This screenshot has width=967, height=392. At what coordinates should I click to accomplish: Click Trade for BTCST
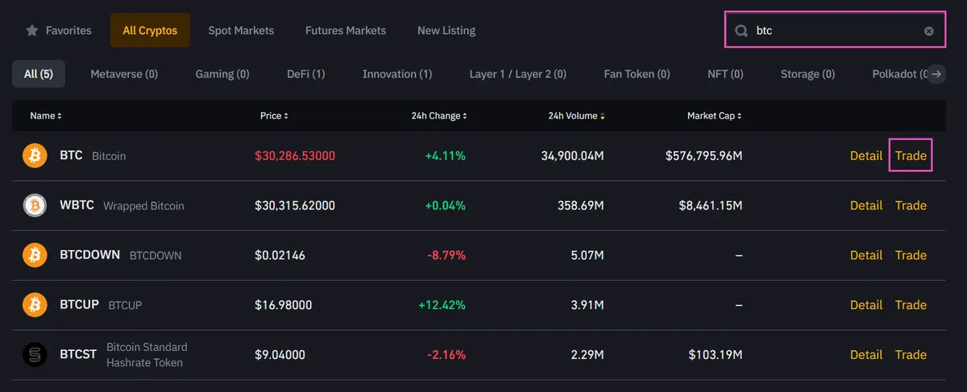coord(911,355)
